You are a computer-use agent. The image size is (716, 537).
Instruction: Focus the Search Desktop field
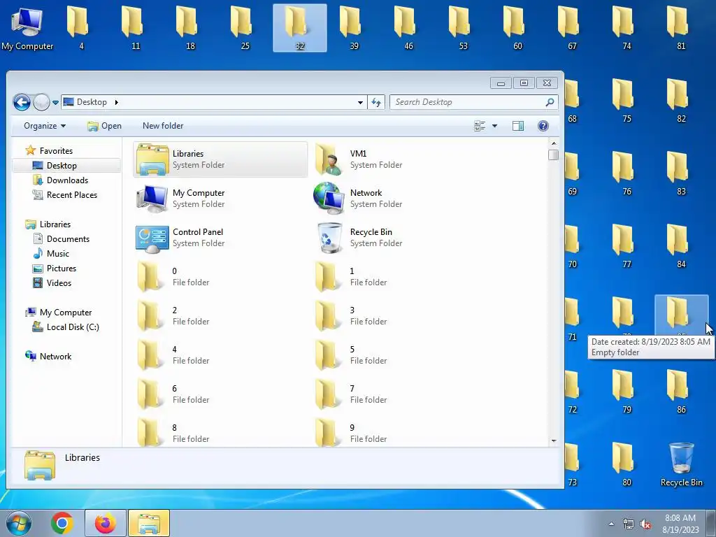pyautogui.click(x=473, y=102)
